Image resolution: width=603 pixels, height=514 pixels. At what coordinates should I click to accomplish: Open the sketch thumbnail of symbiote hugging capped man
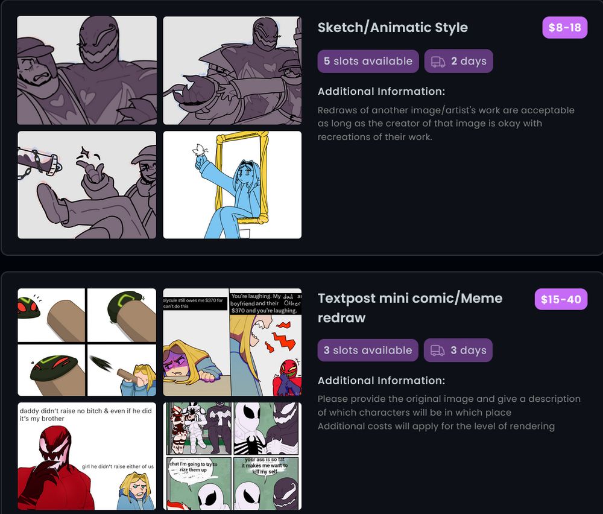click(x=87, y=70)
